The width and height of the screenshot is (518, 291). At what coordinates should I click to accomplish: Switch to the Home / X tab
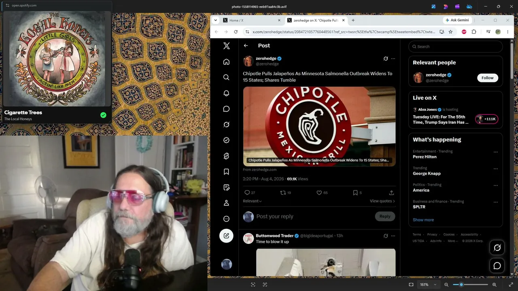(x=252, y=20)
